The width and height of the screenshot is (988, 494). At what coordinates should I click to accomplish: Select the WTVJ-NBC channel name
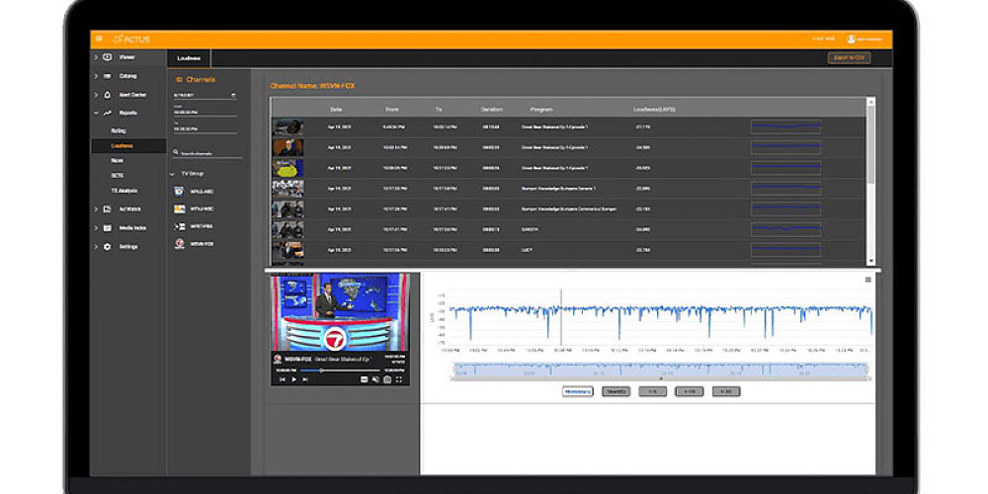tap(203, 209)
